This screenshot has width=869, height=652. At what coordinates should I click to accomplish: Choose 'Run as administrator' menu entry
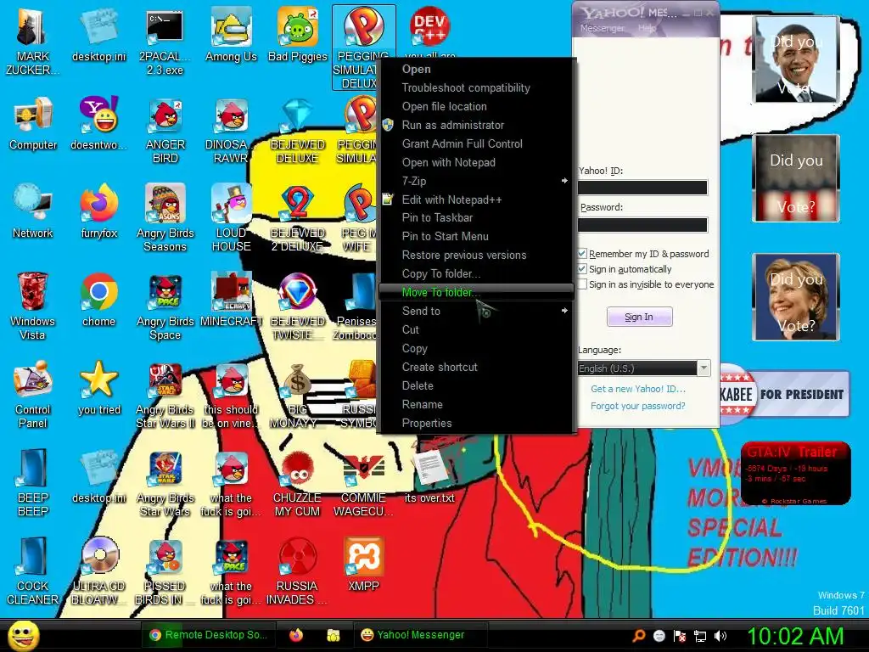click(476, 126)
